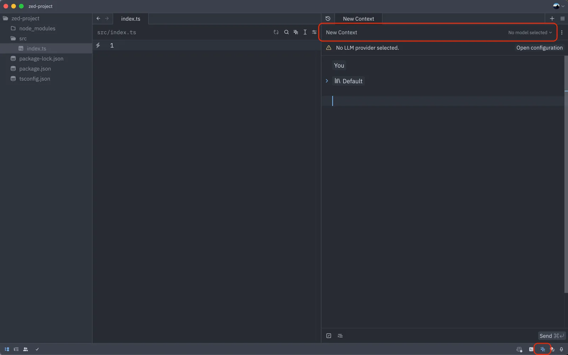Click the Send button
The height and width of the screenshot is (355, 568).
[552, 336]
